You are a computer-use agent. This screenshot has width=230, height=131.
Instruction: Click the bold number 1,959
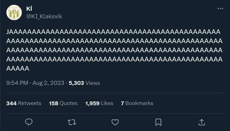(x=92, y=103)
